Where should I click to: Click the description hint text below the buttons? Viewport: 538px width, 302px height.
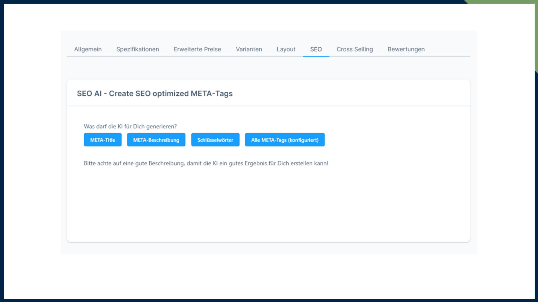click(x=206, y=163)
